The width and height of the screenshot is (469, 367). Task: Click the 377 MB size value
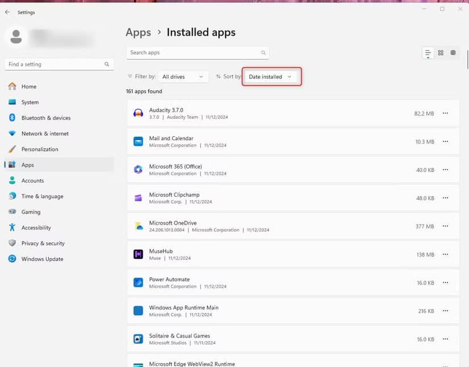click(x=425, y=226)
